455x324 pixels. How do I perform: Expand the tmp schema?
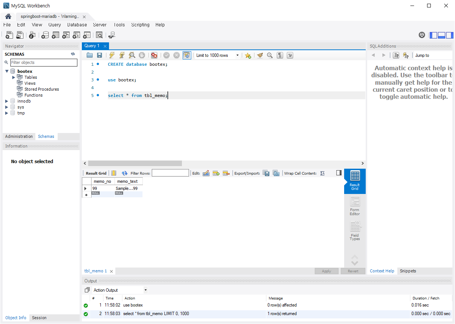click(x=7, y=113)
